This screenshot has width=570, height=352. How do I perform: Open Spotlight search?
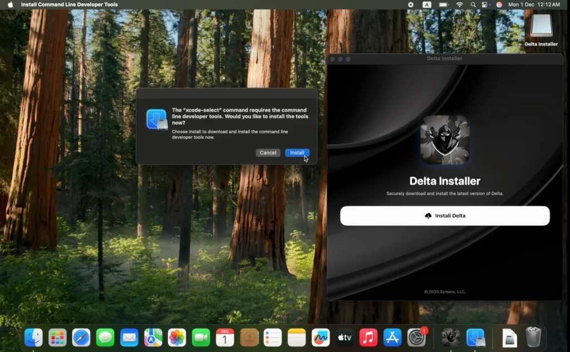(x=473, y=4)
